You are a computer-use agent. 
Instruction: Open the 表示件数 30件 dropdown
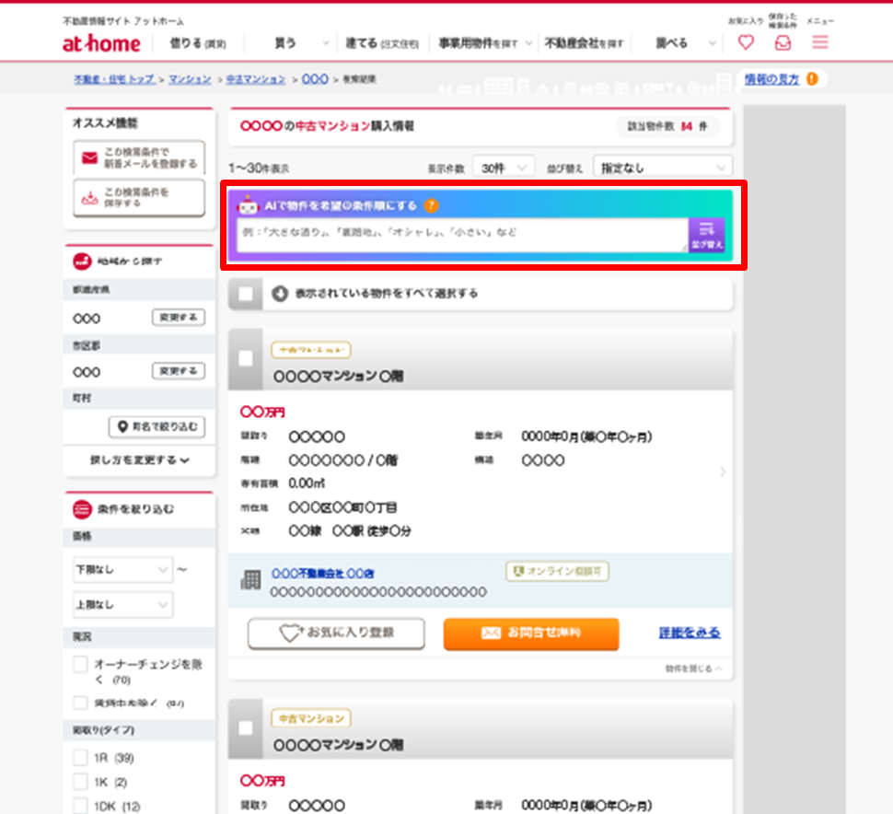[x=504, y=168]
